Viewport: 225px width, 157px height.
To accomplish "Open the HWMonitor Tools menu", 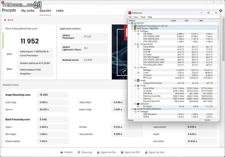I will point(143,17).
